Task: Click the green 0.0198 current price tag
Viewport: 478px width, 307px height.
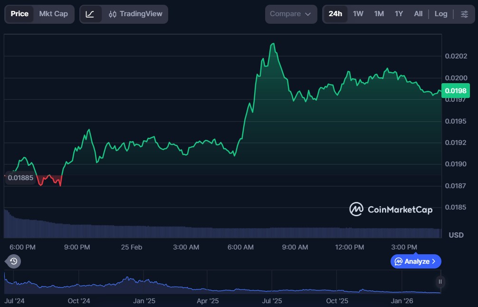Action: [x=455, y=90]
